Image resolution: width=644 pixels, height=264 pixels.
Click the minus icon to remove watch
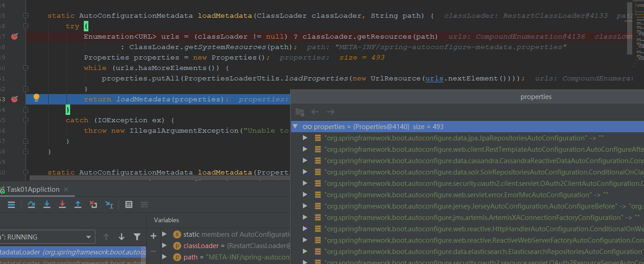(x=153, y=251)
